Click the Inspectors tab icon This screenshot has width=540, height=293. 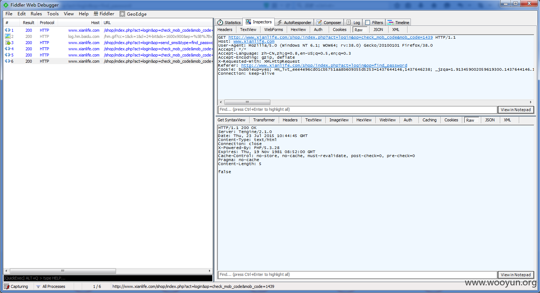point(248,22)
